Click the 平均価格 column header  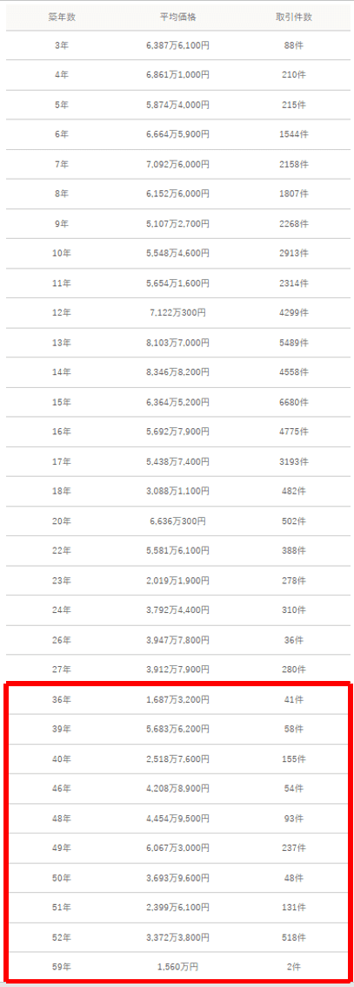[x=178, y=17]
